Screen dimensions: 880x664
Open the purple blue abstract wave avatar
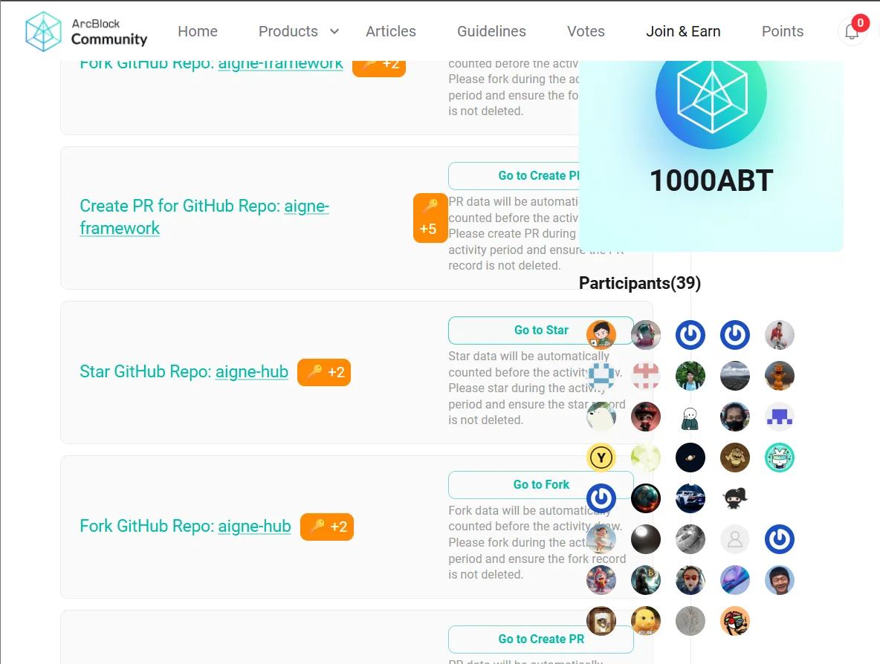734,580
